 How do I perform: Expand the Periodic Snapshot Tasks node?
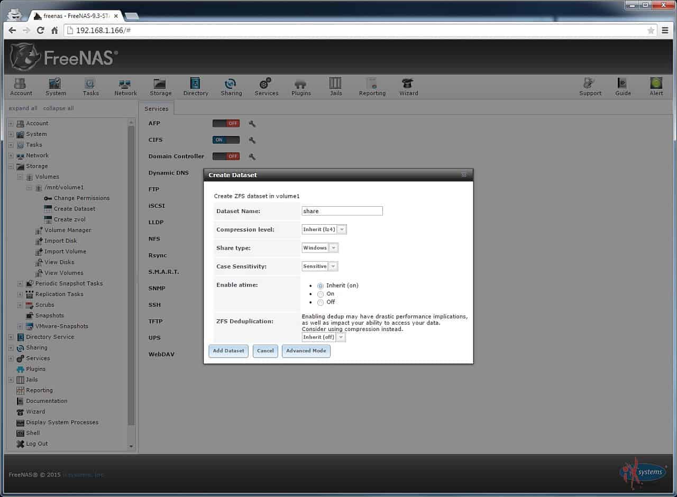click(x=20, y=284)
